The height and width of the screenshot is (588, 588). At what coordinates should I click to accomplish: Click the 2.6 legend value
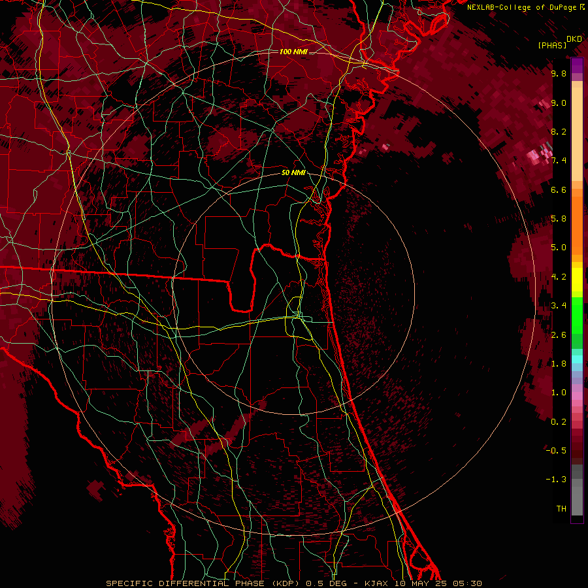pos(559,335)
